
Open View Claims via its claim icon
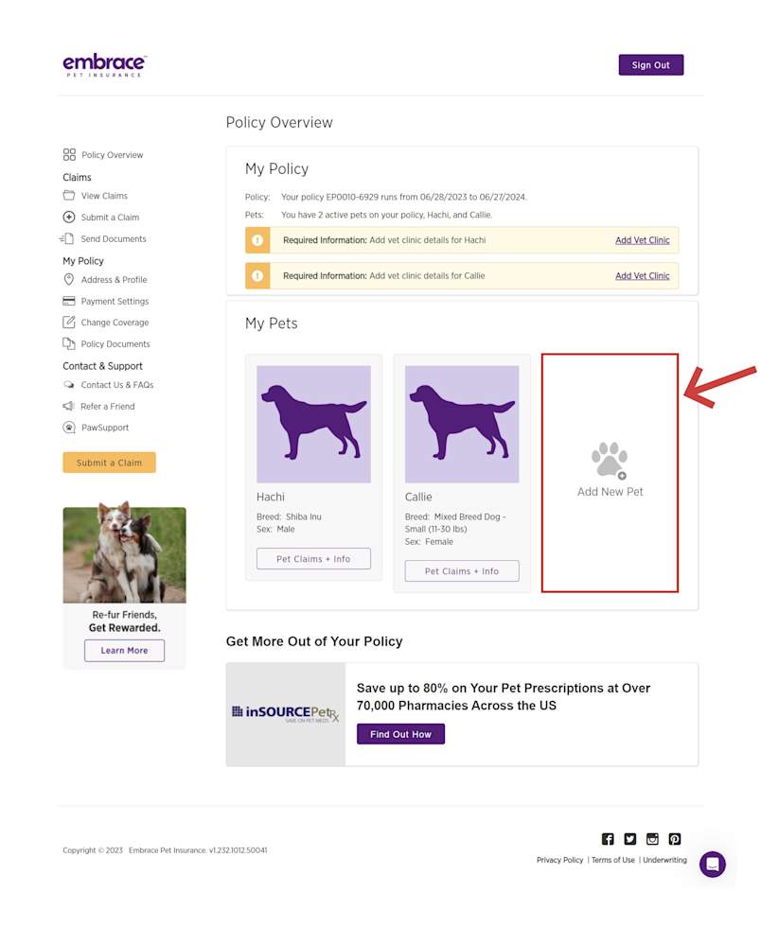(70, 195)
